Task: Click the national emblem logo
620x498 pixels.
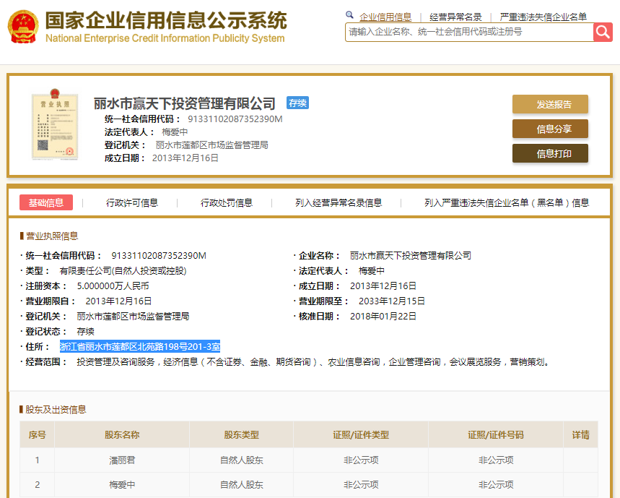Action: pyautogui.click(x=23, y=27)
